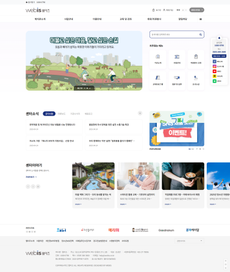Click the Facebook icon in side panel
Viewport: 230px width, 272px height.
coord(214,61)
